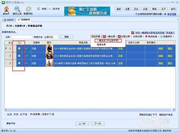Open the gear configuration icon in toolbar

28,9
